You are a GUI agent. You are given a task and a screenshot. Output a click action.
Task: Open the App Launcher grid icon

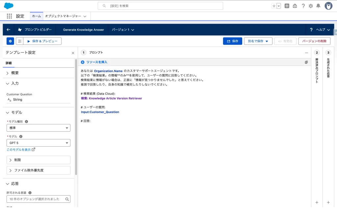point(9,16)
